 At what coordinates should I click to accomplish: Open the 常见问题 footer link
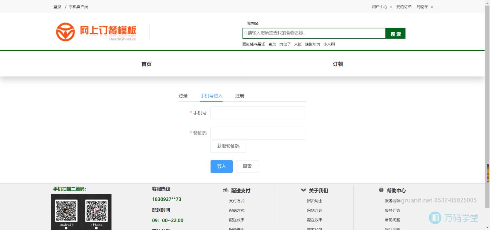coord(392,220)
